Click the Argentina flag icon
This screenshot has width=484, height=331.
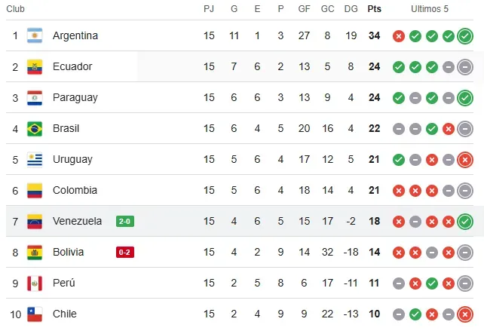[35, 35]
